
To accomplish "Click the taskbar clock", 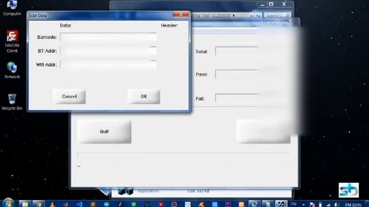I will [x=353, y=205].
